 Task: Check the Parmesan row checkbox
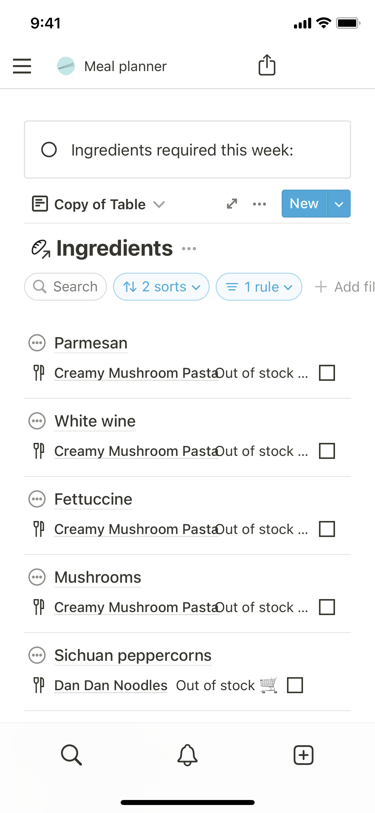click(x=327, y=373)
